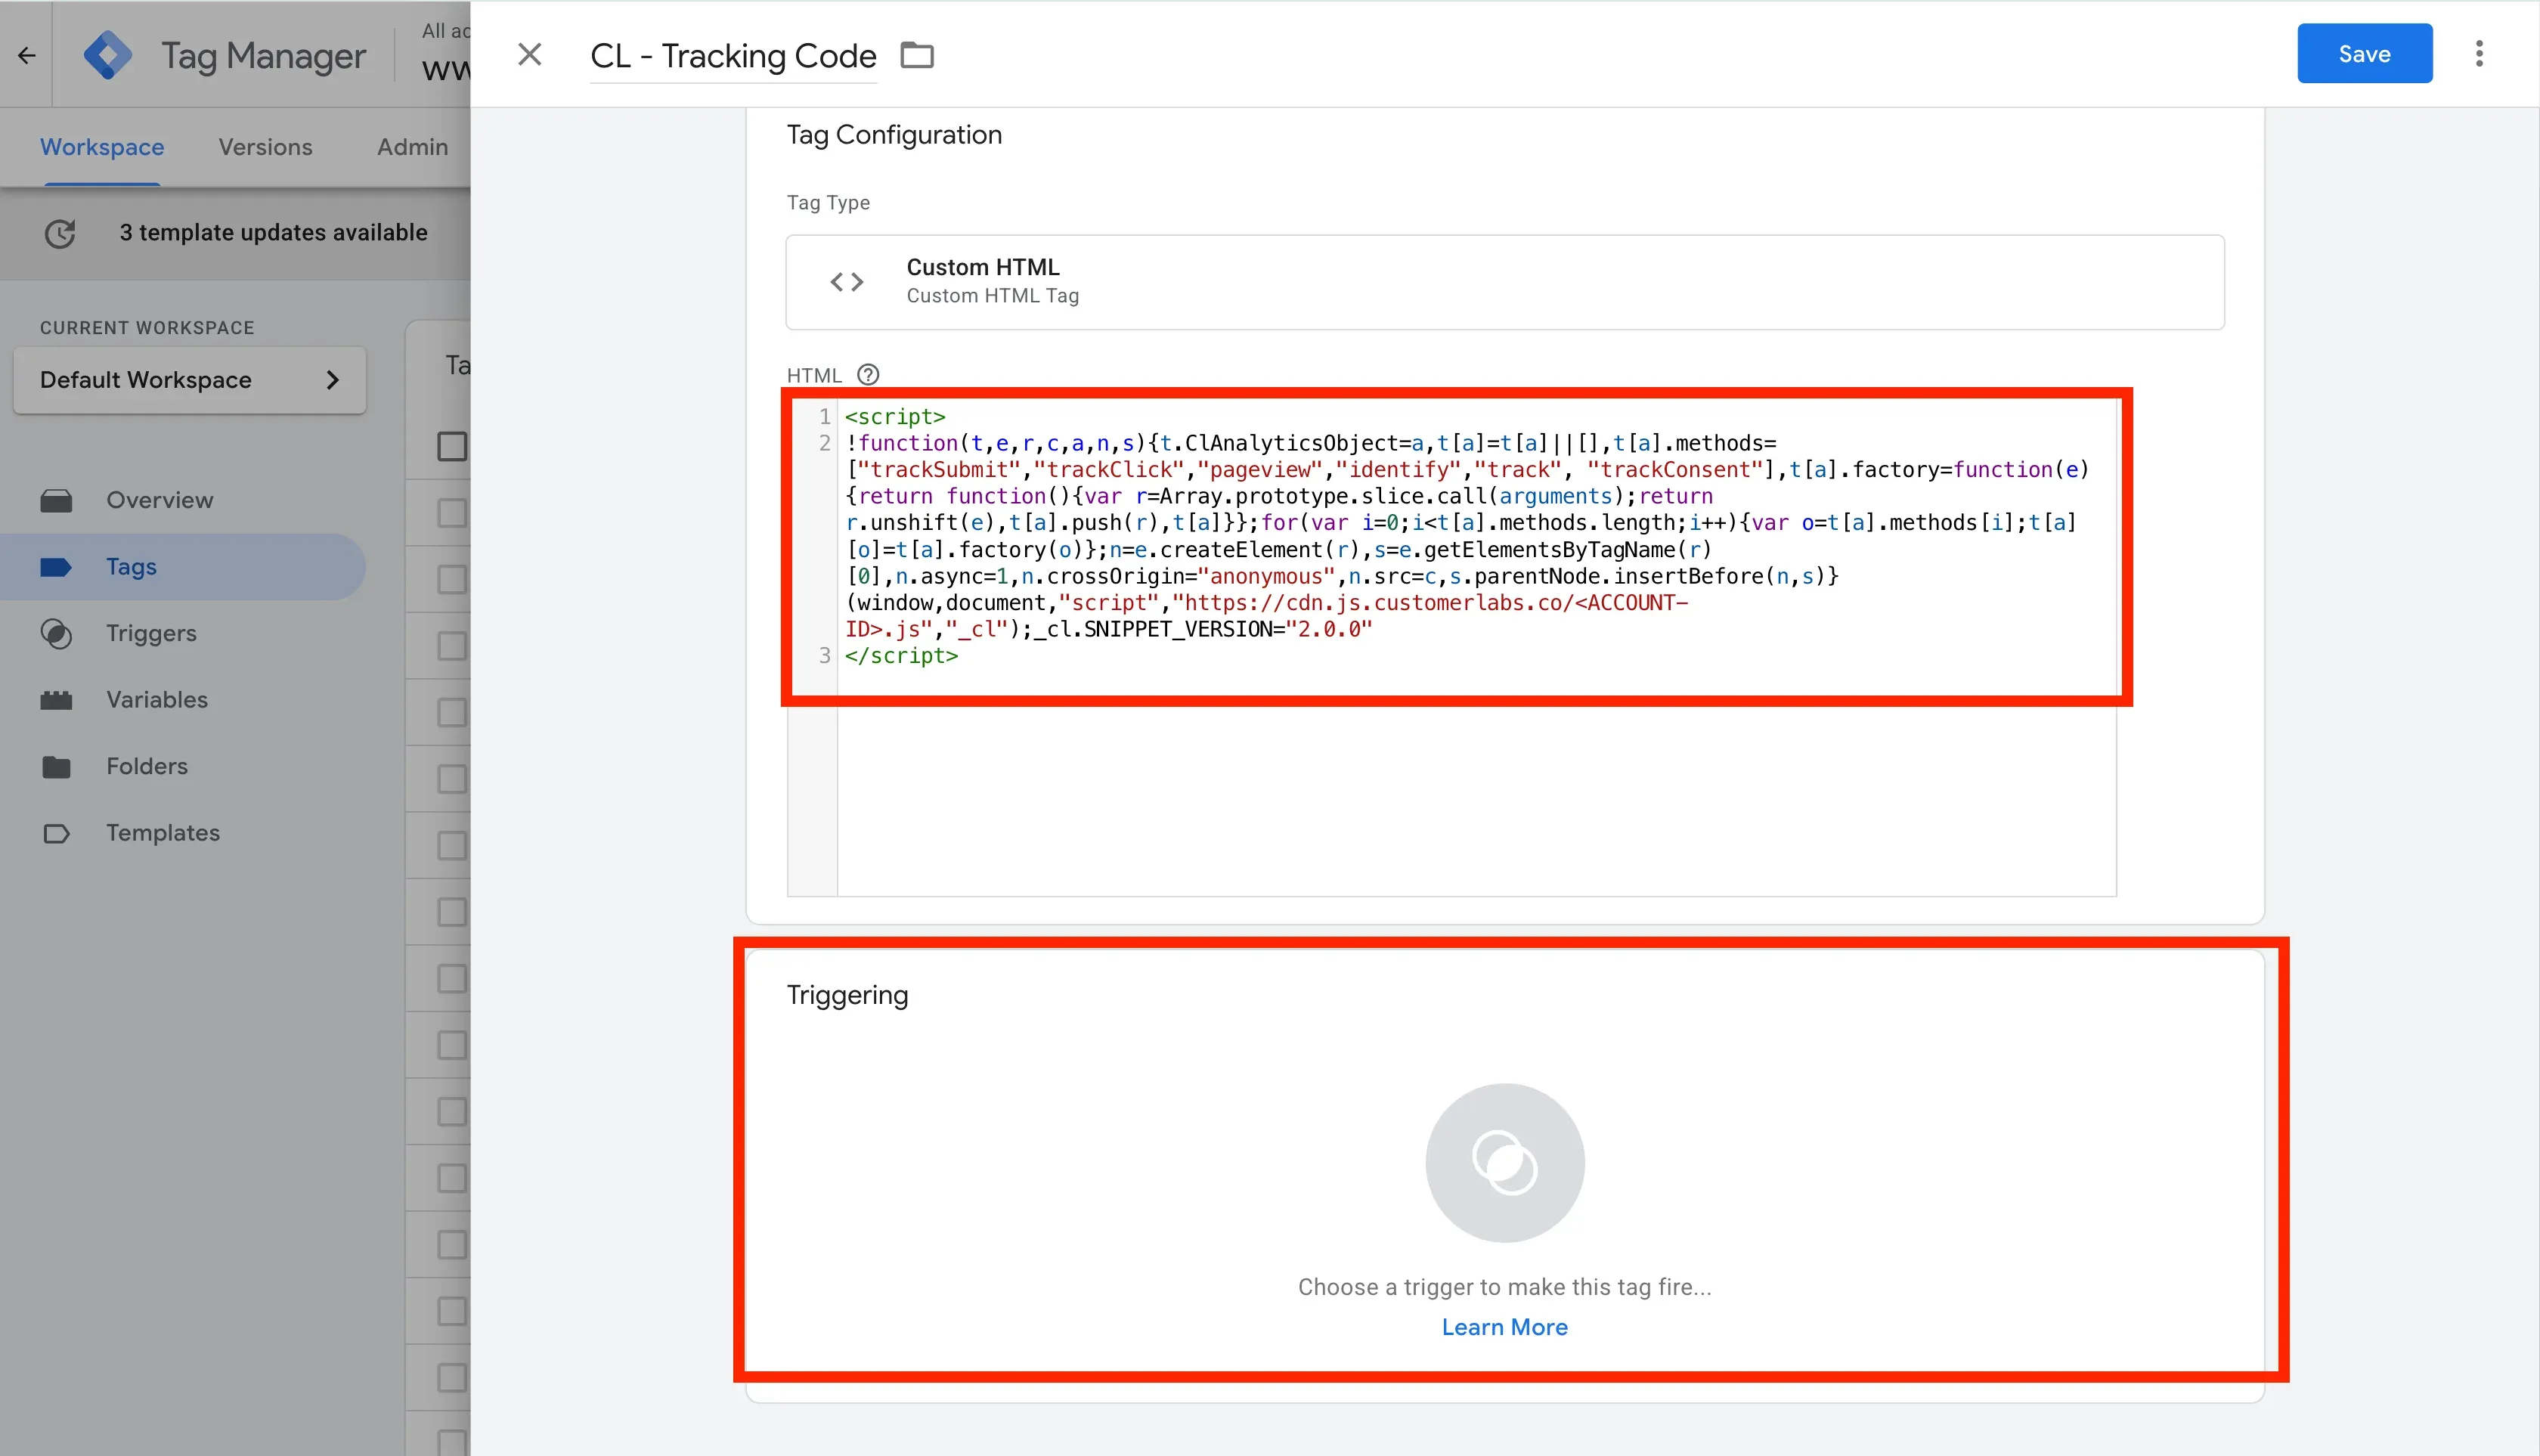Image resolution: width=2540 pixels, height=1456 pixels.
Task: Click the Custom HTML tag type card
Action: point(1505,282)
